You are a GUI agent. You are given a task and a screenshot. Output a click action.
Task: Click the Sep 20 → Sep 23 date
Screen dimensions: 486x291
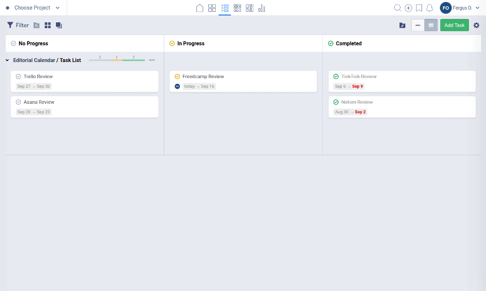click(34, 112)
